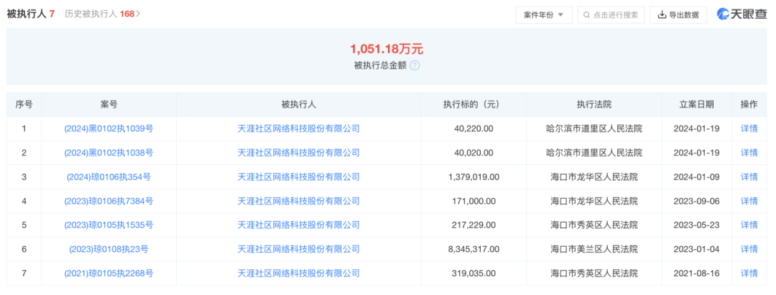Image resolution: width=776 pixels, height=295 pixels.
Task: Open 详情 for case 执354号
Action: [749, 177]
